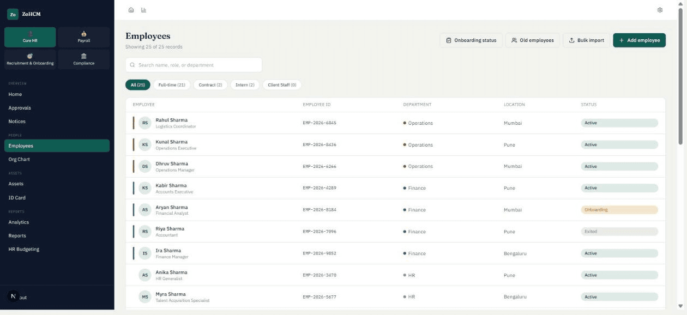Open HR Budgeting in the sidebar

tap(57, 249)
